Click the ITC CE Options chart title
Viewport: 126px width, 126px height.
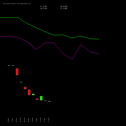(x=17, y=4)
